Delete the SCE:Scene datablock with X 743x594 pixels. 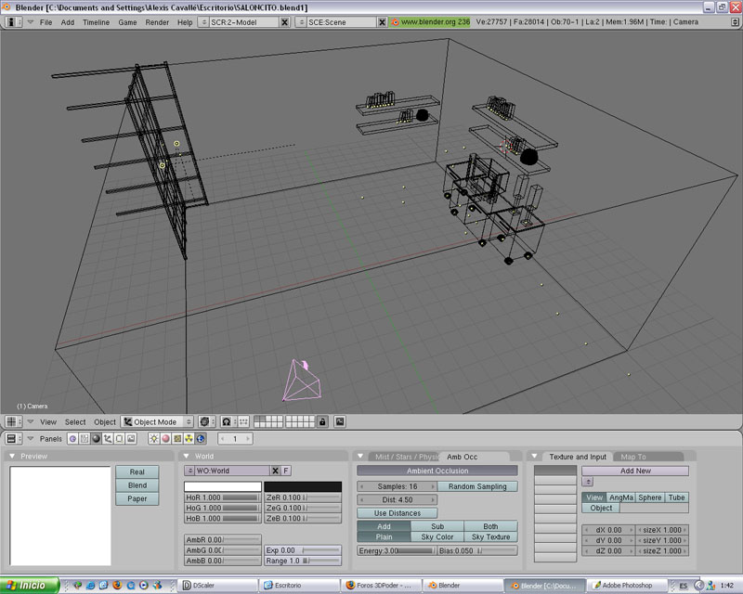[382, 21]
